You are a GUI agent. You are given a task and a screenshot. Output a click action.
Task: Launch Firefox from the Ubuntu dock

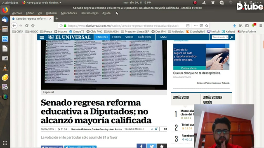[5, 10]
